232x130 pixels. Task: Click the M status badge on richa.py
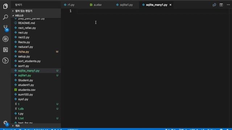pos(57,52)
